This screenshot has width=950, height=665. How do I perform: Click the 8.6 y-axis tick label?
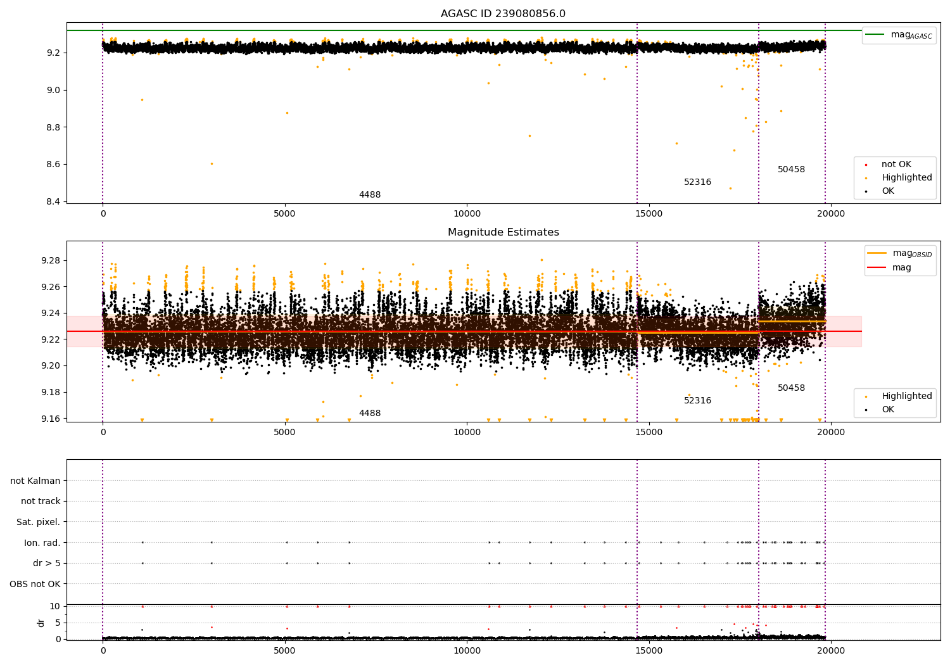54,165
